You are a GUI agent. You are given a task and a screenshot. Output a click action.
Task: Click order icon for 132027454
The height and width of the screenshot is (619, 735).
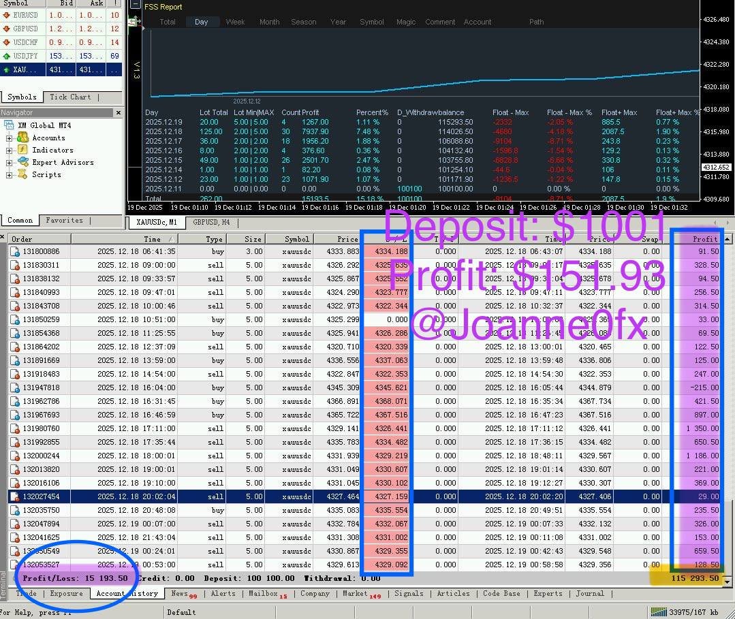15,496
